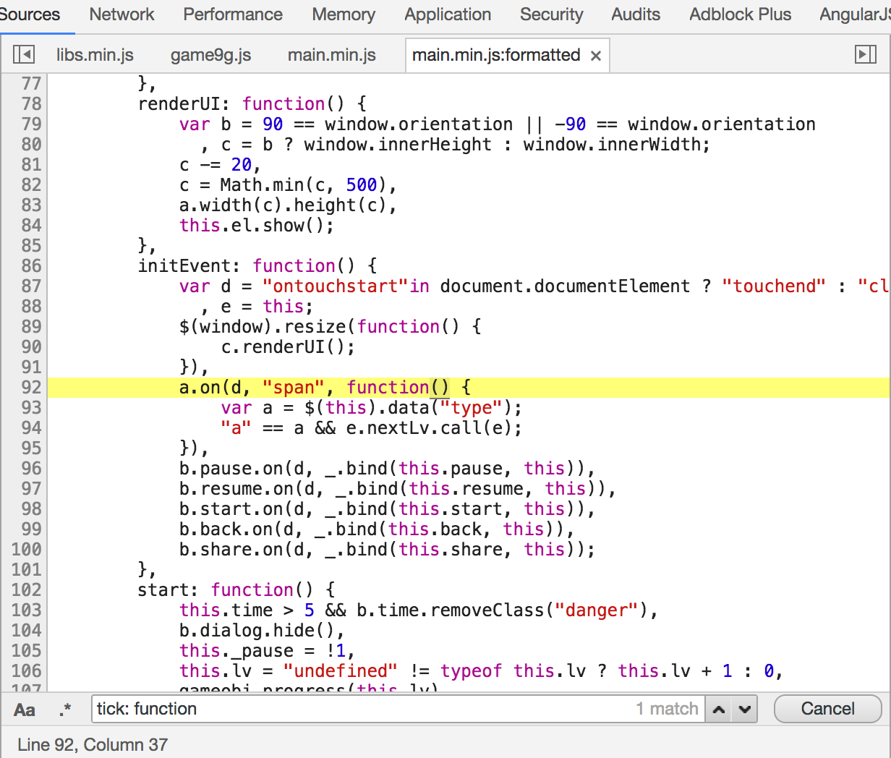Select the Application panel tab
This screenshot has width=891, height=758.
pyautogui.click(x=448, y=14)
